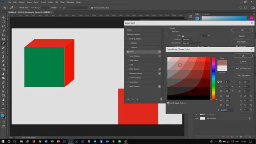
Task: Click the hex color input field
Action: coord(227,110)
